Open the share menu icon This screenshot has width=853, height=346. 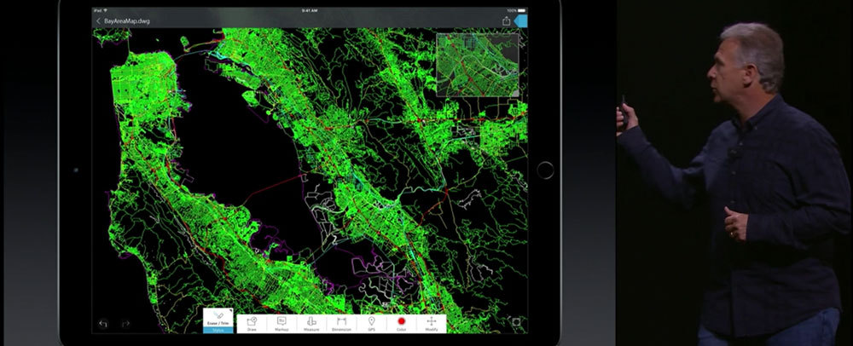(x=506, y=20)
